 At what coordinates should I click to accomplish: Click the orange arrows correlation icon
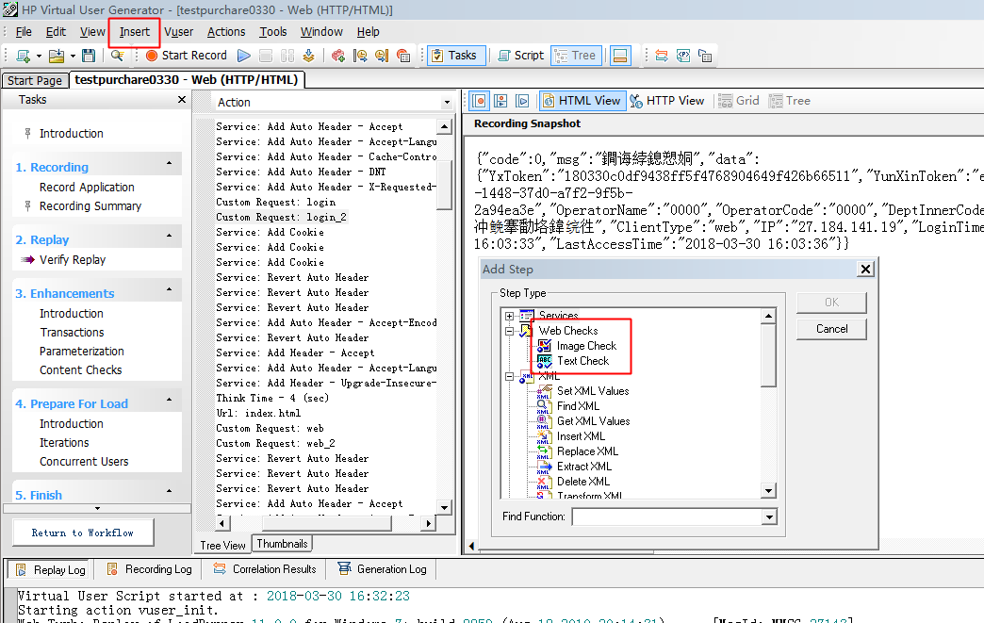coord(662,56)
